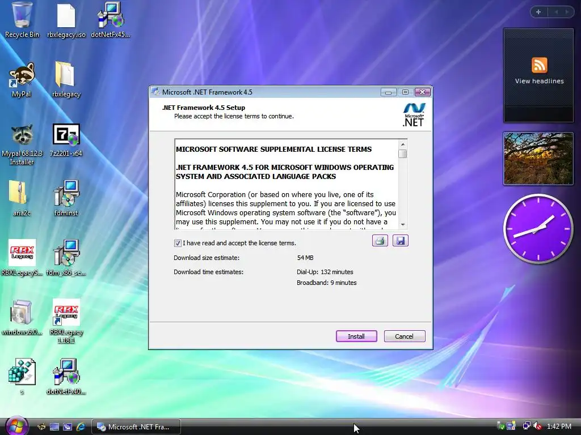The image size is (581, 435).
Task: Click the sidebar next gadgets page arrow
Action: pos(567,12)
